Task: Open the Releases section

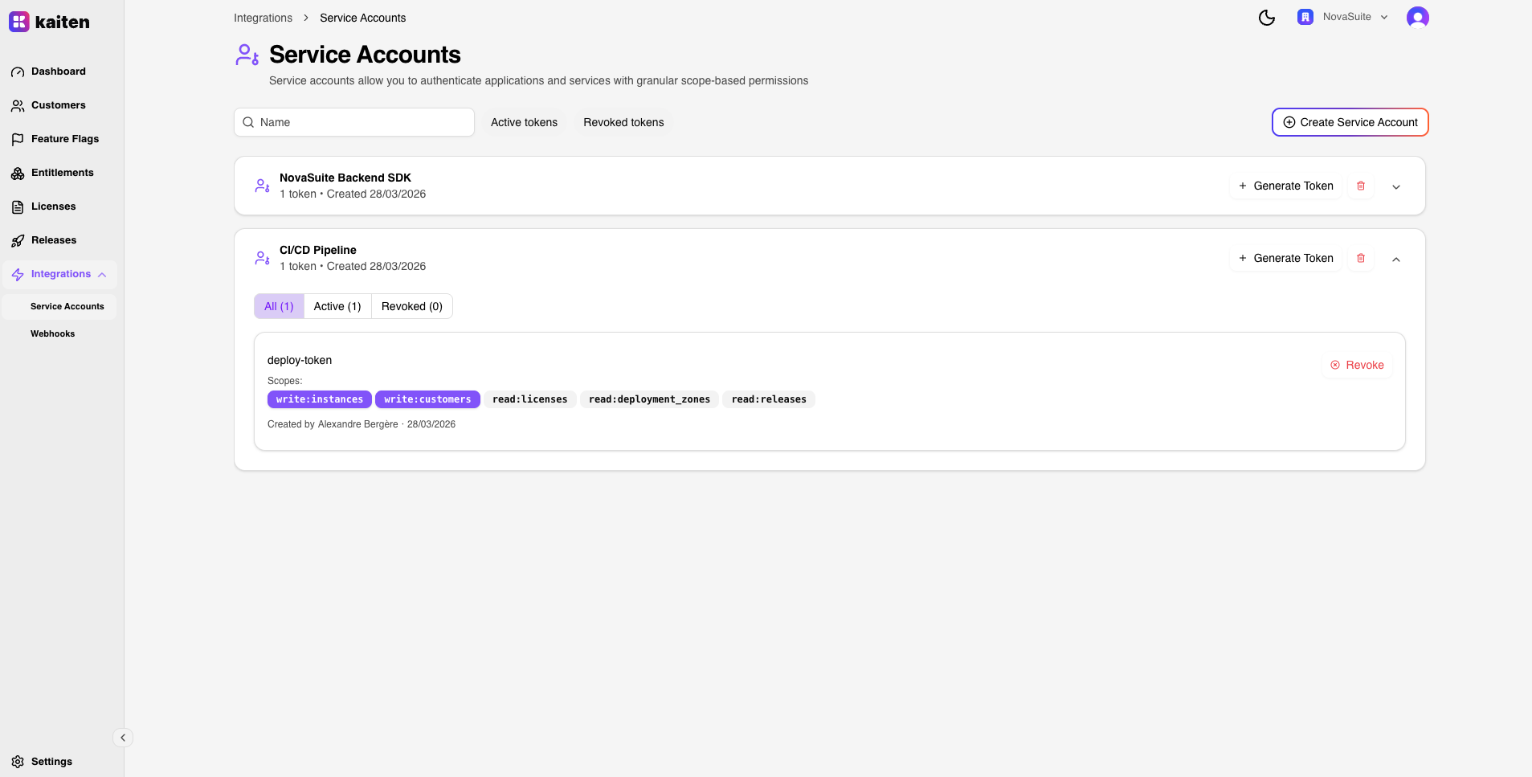Action: pyautogui.click(x=53, y=240)
